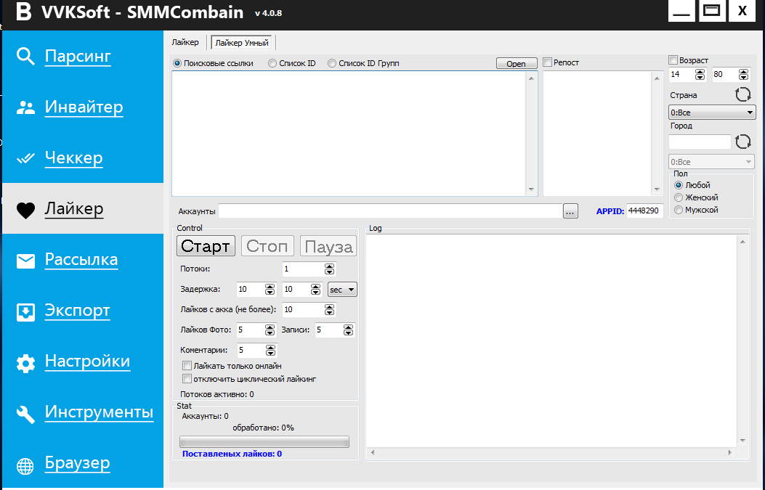Open Инвайтер via its people icon
765x490 pixels.
(x=26, y=107)
